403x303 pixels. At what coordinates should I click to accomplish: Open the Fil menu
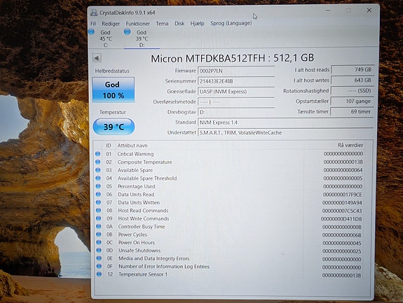pyautogui.click(x=93, y=24)
